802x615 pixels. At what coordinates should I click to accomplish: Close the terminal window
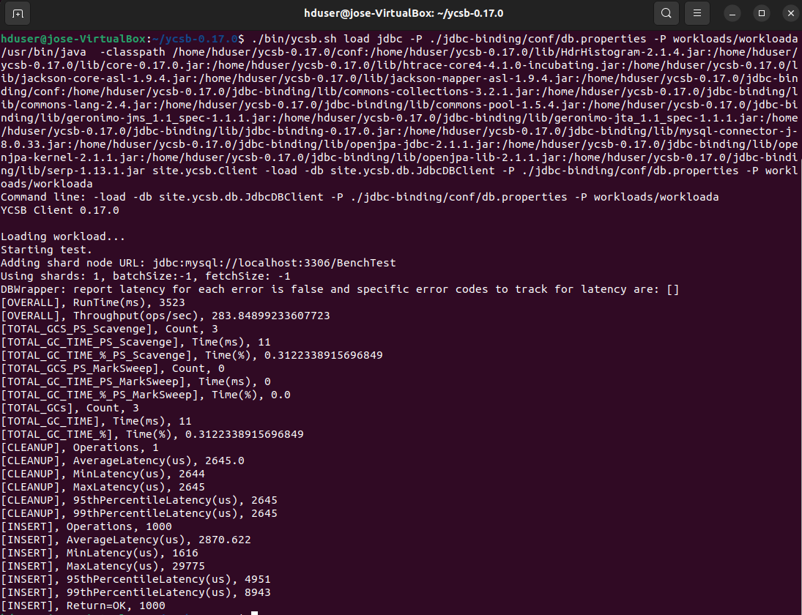tap(791, 14)
